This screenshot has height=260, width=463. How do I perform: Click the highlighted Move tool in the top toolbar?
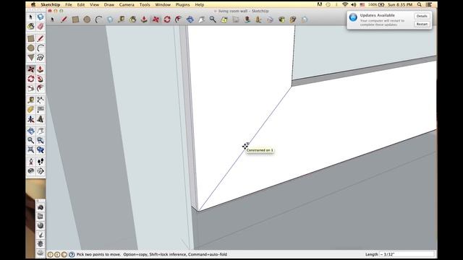156,19
